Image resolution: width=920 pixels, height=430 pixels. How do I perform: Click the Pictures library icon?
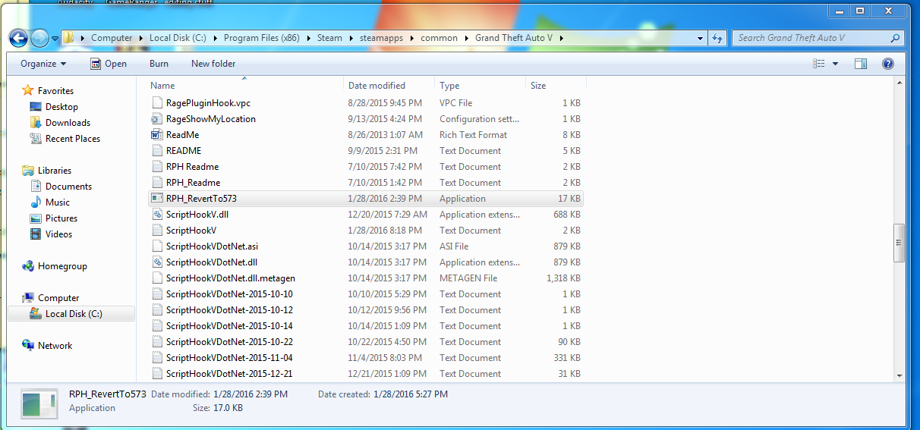[36, 218]
